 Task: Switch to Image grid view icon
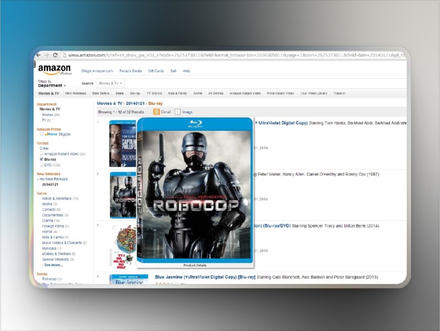point(178,112)
